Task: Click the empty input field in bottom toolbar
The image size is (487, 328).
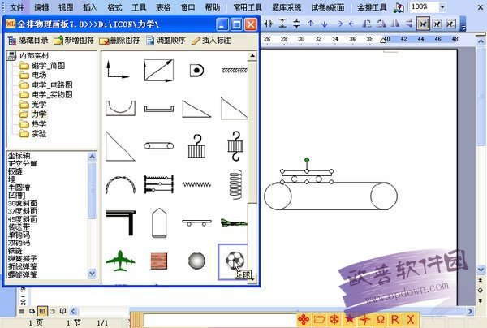Action: click(x=220, y=320)
